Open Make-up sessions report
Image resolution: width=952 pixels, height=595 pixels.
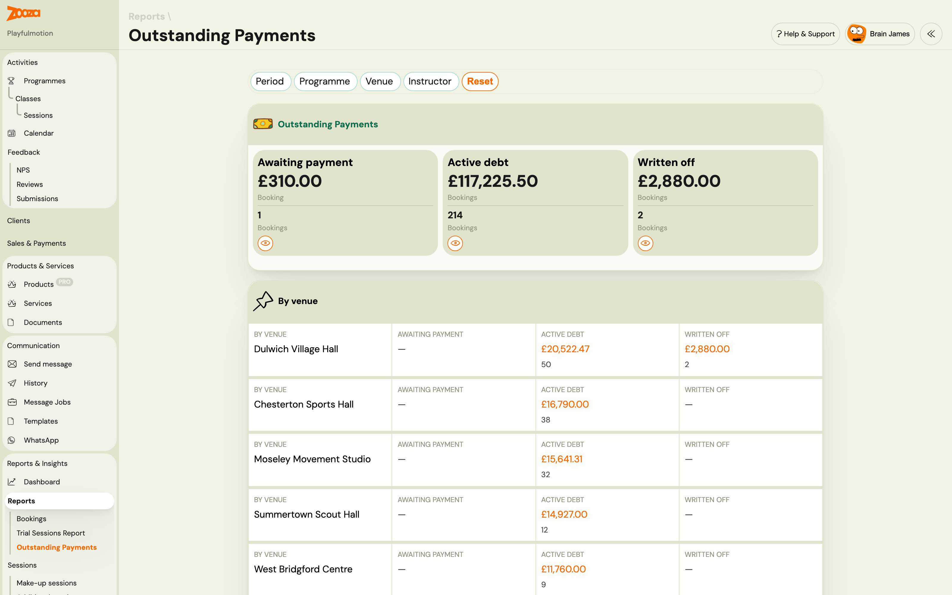(46, 583)
